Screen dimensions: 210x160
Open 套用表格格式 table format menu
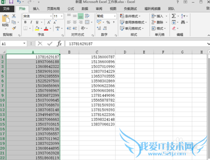(x=133, y=22)
